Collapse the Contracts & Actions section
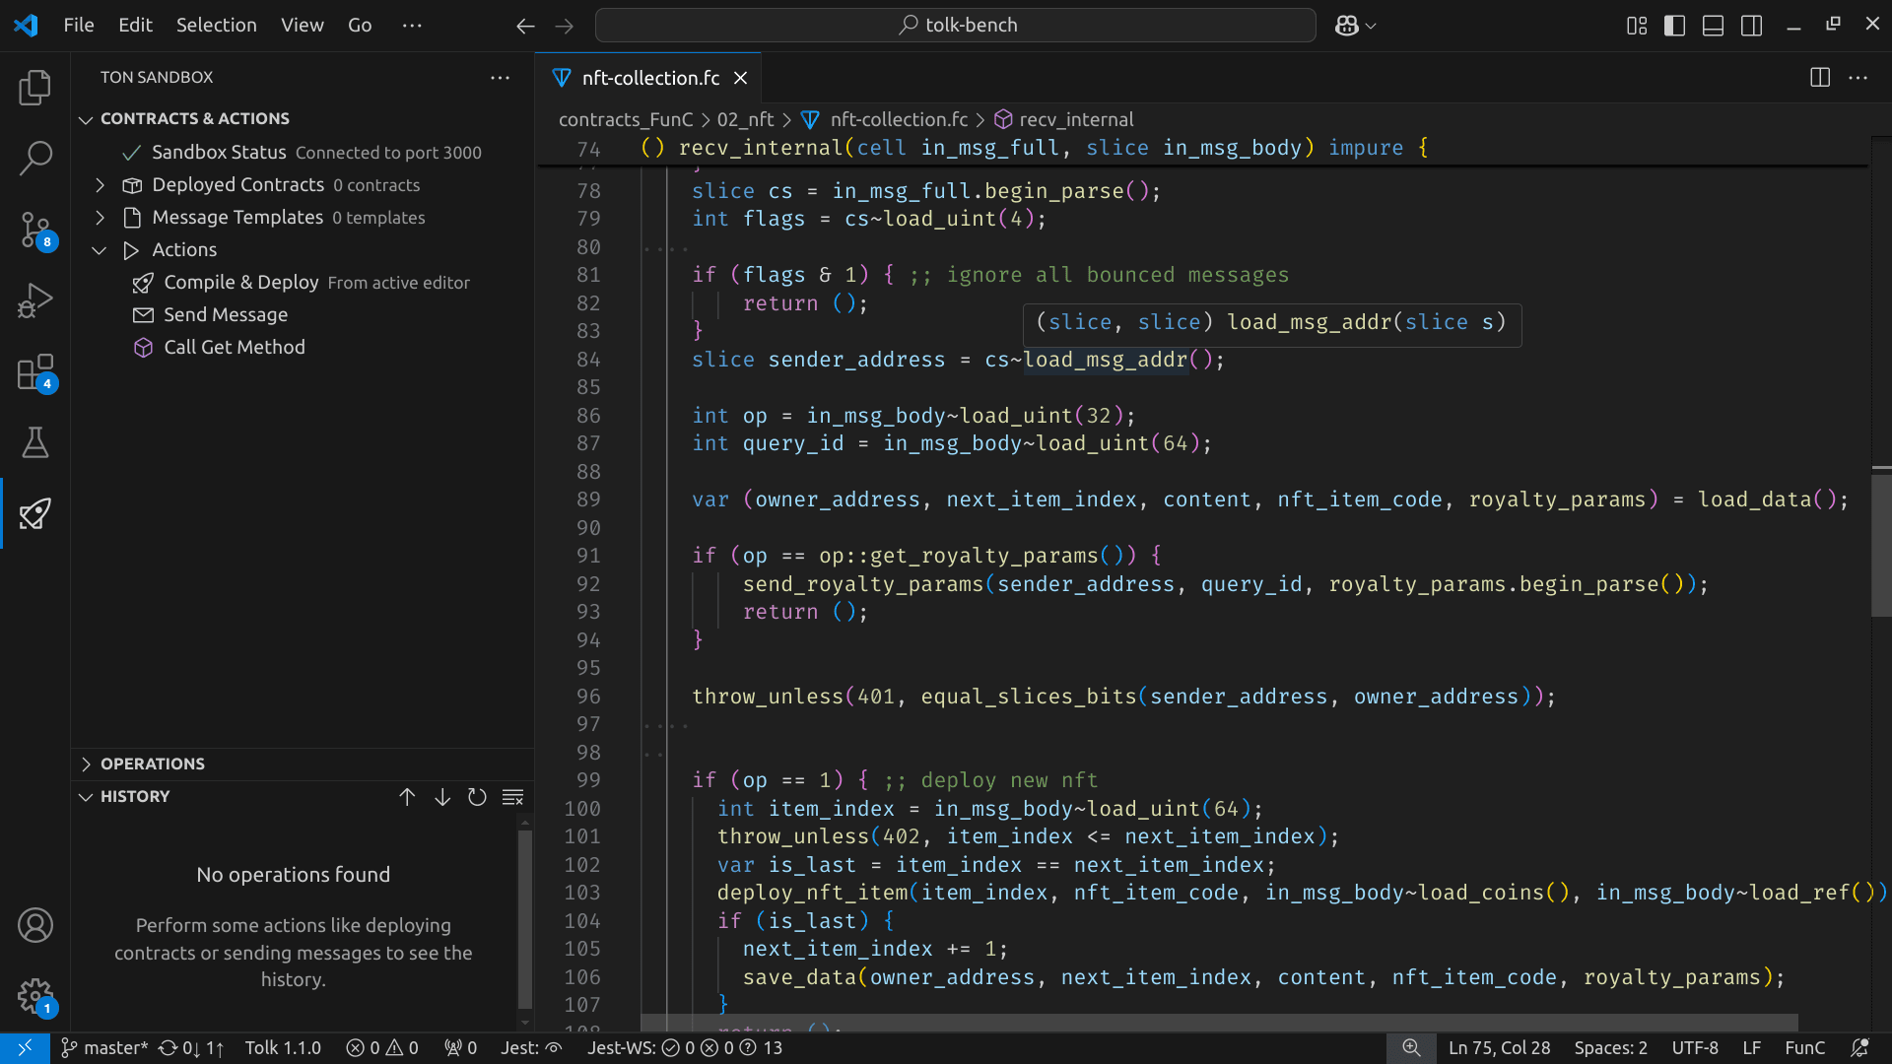The image size is (1892, 1064). pyautogui.click(x=86, y=119)
